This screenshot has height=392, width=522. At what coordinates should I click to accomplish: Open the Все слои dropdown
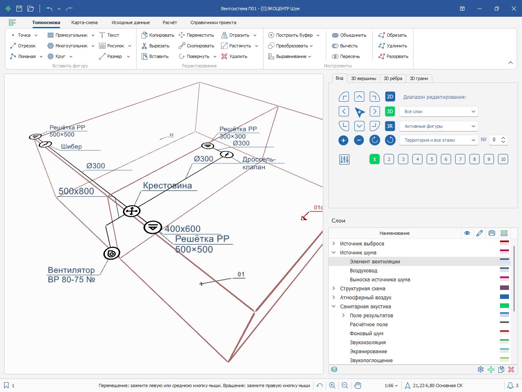click(438, 111)
